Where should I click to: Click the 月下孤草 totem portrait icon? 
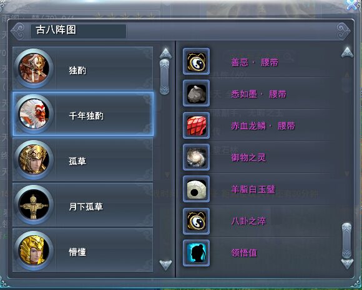click(34, 205)
